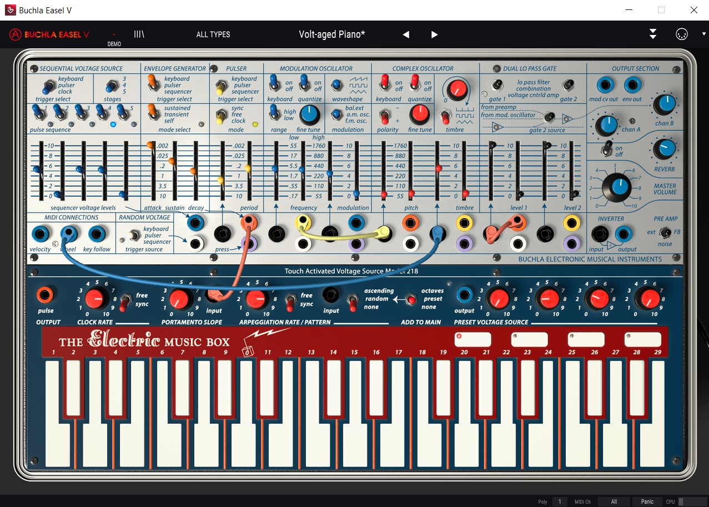Go to the previous preset with left arrow

tap(406, 34)
